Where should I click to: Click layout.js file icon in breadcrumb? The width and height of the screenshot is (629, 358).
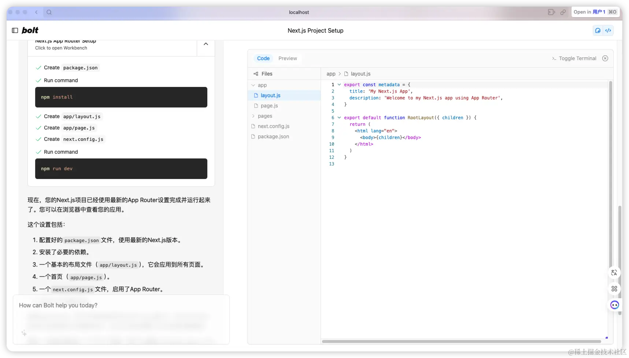tap(346, 74)
